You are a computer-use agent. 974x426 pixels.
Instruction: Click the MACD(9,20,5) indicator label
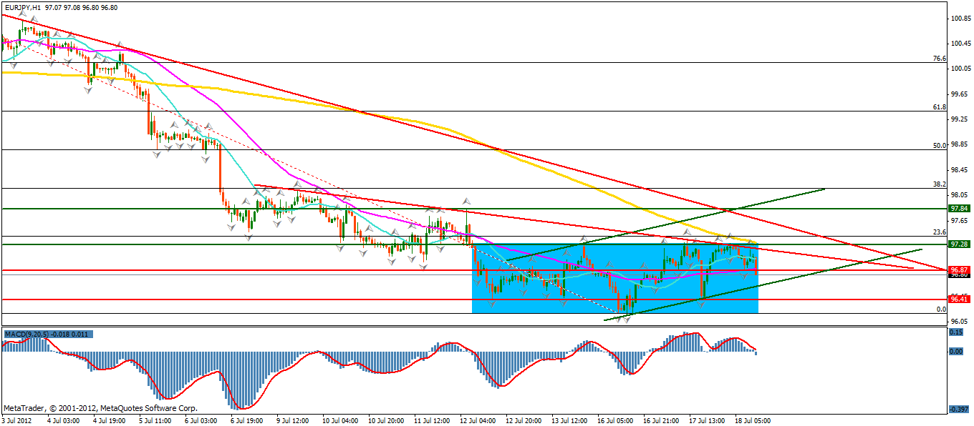[x=27, y=334]
